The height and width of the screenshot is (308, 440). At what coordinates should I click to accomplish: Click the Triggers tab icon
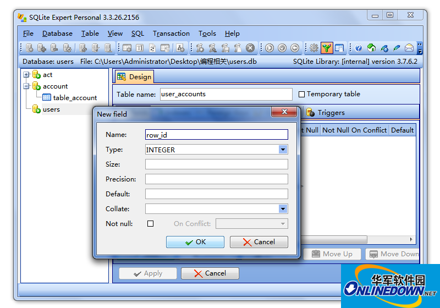(310, 113)
